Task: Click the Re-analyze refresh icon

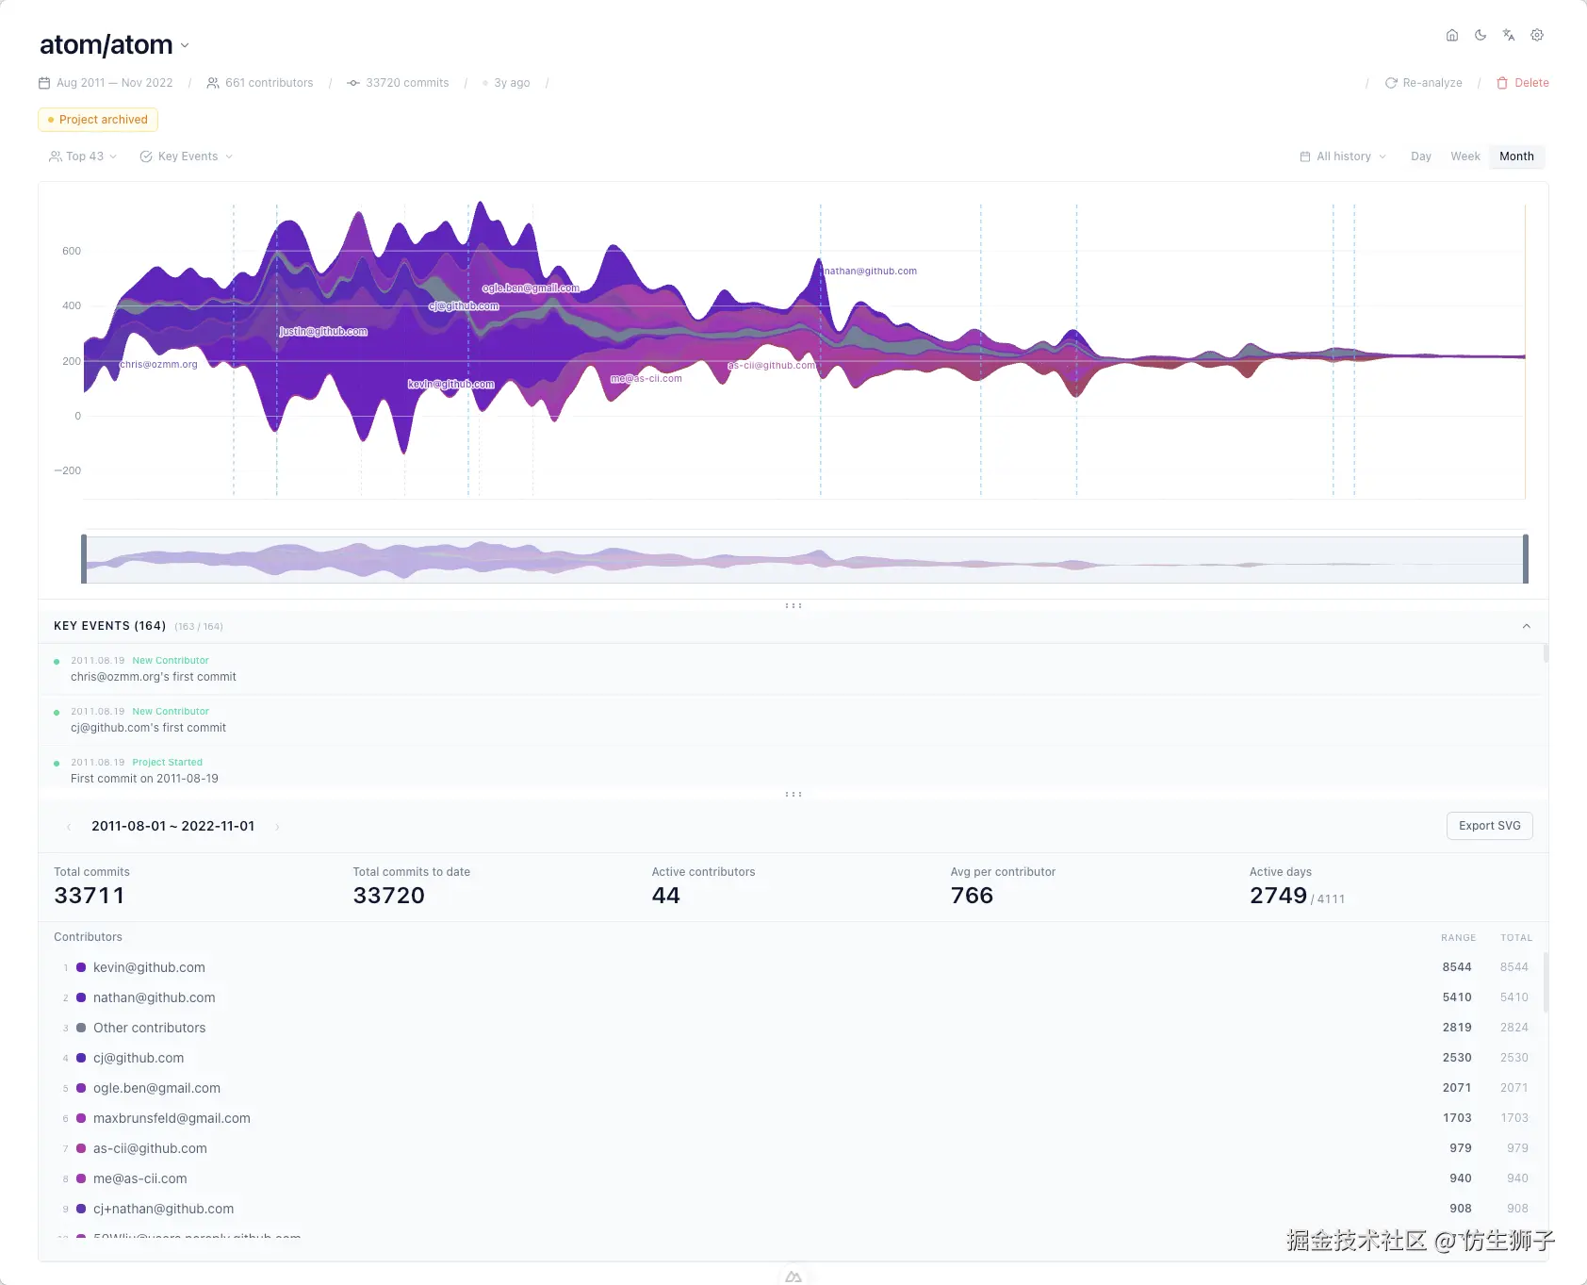Action: click(1391, 83)
